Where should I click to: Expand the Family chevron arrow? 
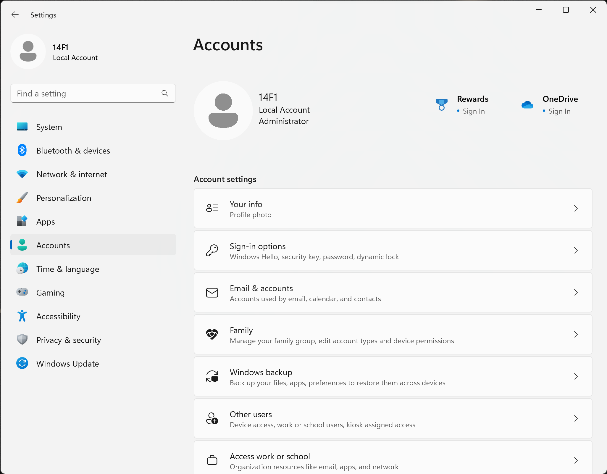(576, 334)
